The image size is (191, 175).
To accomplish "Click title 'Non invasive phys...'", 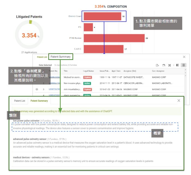I will tap(73, 83).
